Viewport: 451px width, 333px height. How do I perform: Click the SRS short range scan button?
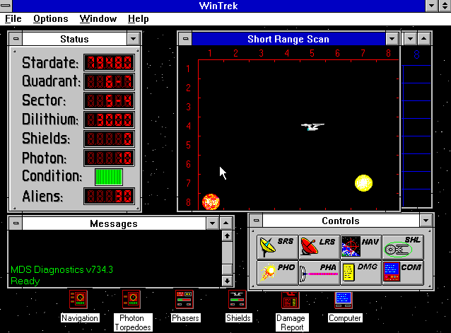coord(277,247)
